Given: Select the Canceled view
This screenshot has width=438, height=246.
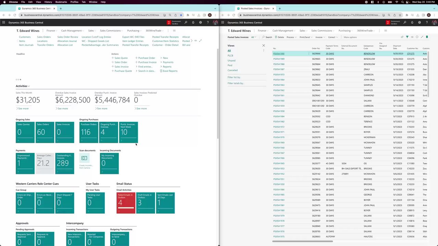Looking at the screenshot, I should click(x=232, y=70).
